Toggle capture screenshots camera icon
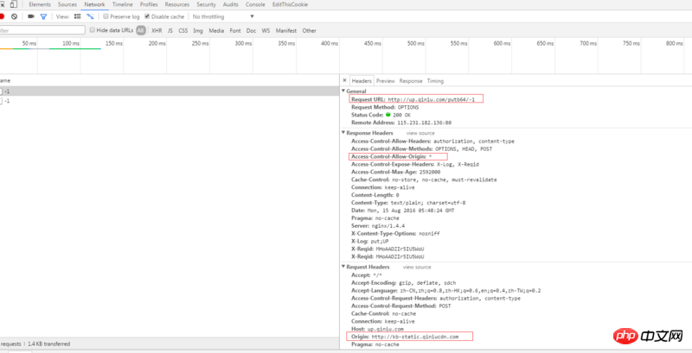692x353 pixels. click(x=31, y=16)
